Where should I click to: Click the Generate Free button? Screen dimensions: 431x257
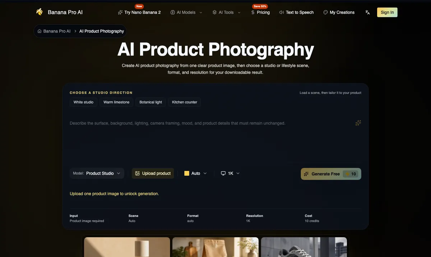[331, 174]
